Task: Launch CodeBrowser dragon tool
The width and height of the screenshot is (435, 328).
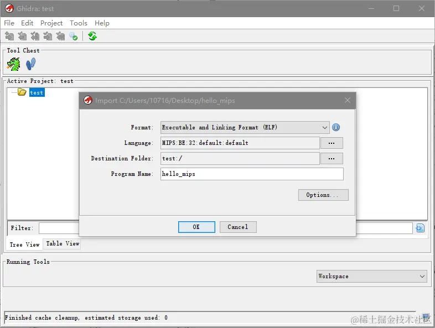Action: (x=14, y=64)
